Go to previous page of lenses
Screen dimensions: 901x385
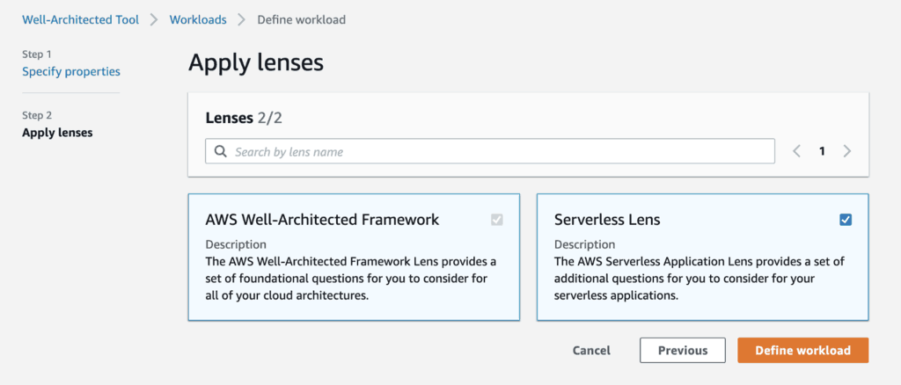point(796,151)
